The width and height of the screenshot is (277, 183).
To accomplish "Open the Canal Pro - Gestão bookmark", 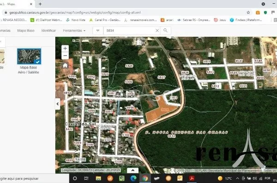I will click(105, 20).
